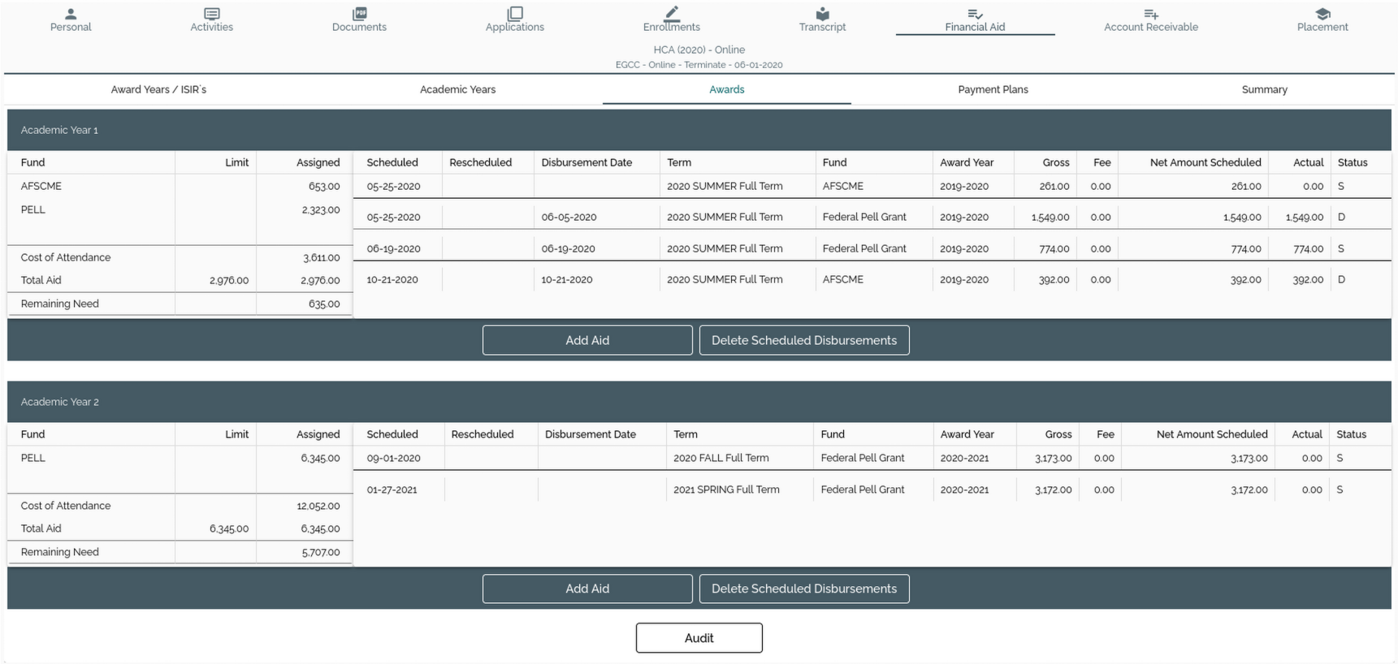Open the Summary tab

click(1264, 89)
